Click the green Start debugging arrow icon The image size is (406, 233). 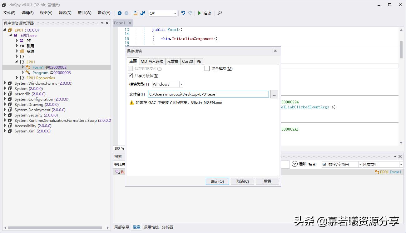pyautogui.click(x=200, y=13)
